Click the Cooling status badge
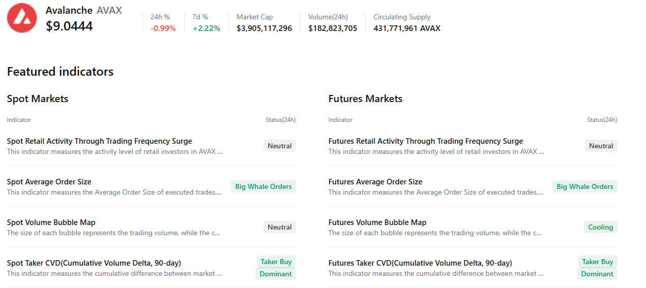The height and width of the screenshot is (288, 646). [x=600, y=227]
